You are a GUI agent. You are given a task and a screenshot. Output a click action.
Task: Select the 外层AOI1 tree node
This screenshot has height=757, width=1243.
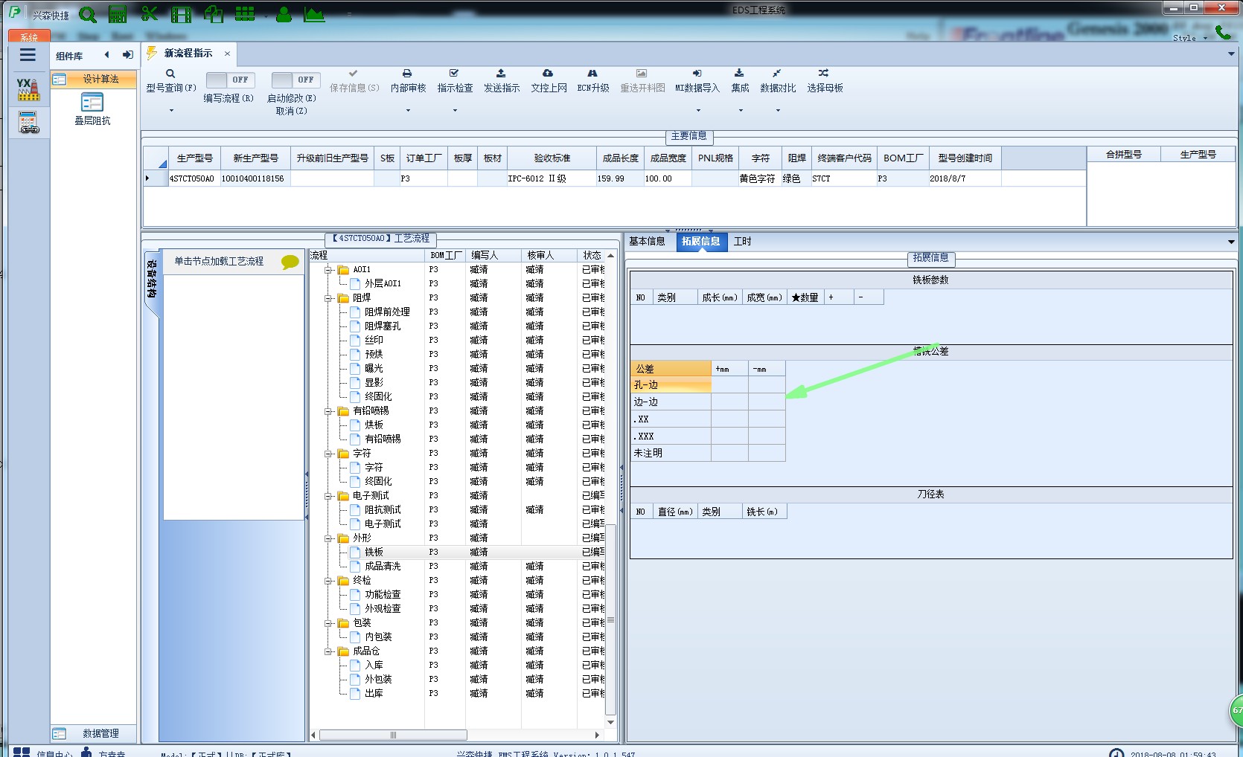383,284
